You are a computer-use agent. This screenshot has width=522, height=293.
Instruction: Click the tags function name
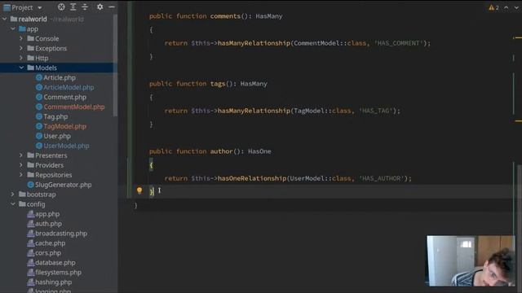tap(218, 84)
